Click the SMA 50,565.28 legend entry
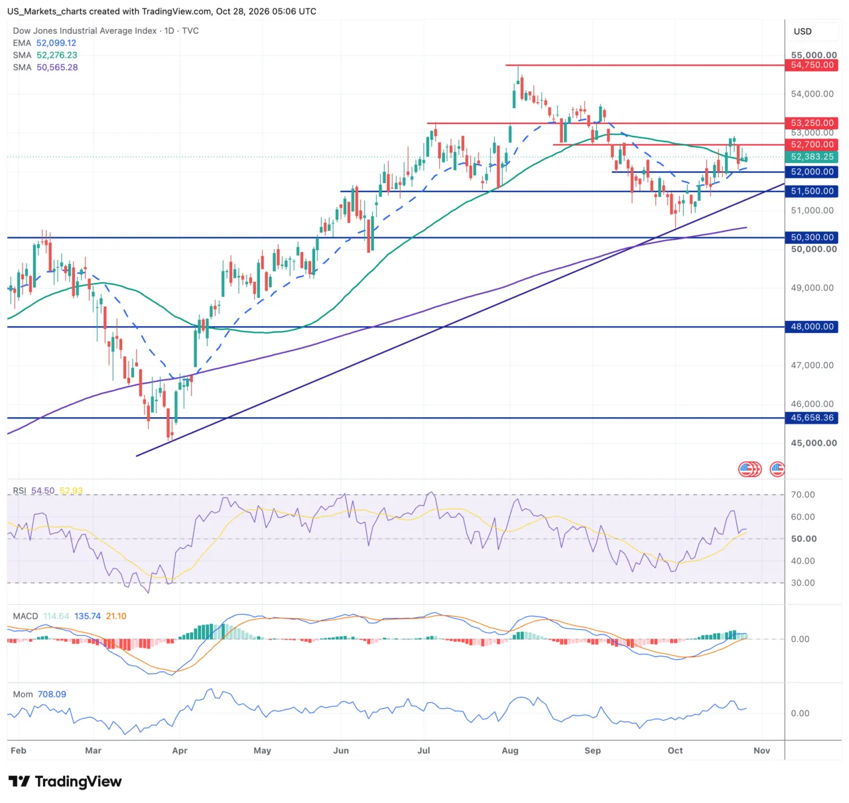 [45, 67]
